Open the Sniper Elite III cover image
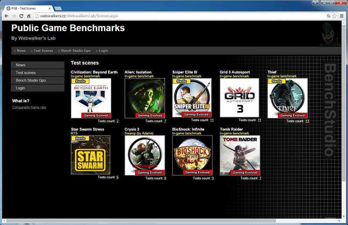 pos(192,98)
